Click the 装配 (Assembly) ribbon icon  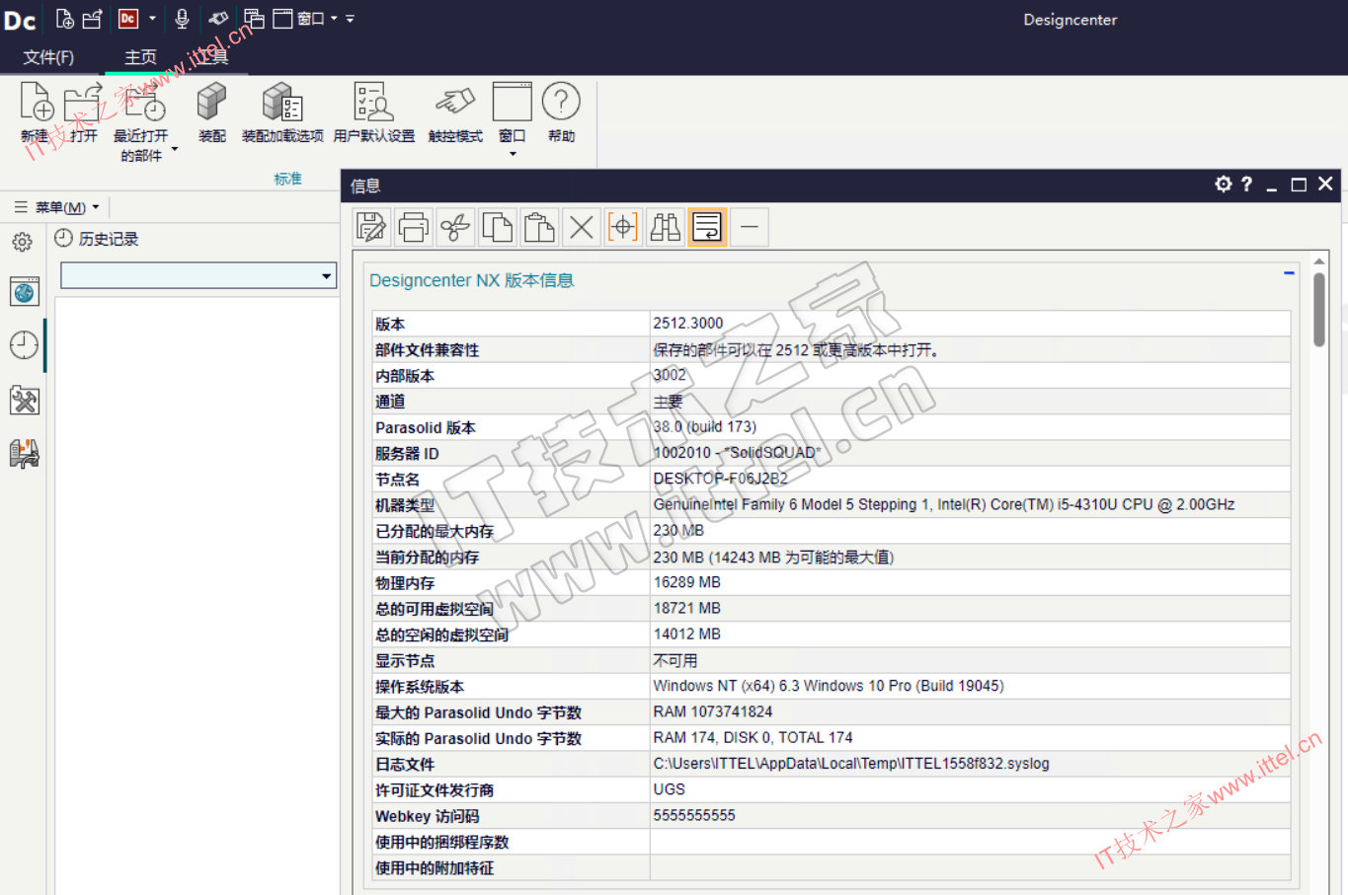click(211, 112)
